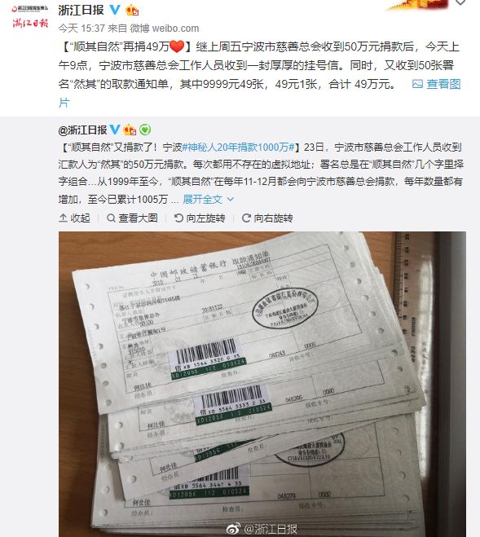
Task: Click the green heart badge next to @浙江日报
Action: (x=145, y=130)
